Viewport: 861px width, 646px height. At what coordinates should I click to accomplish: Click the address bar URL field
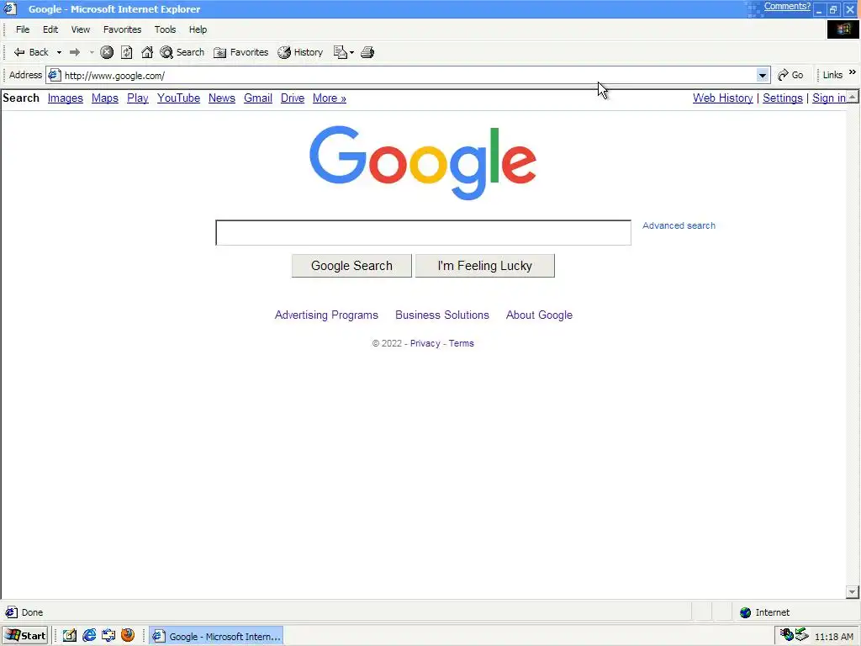pos(409,75)
